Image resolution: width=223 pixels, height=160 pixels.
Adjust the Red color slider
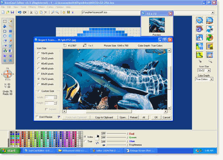point(117,134)
